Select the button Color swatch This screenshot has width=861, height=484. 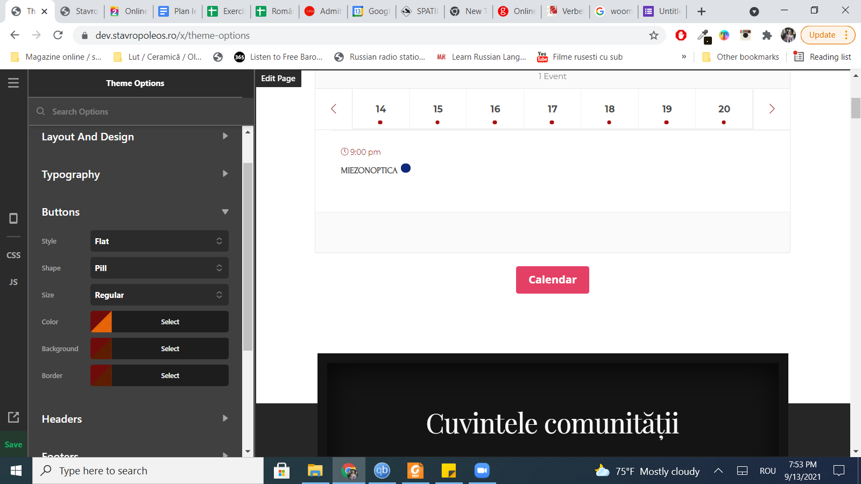pyautogui.click(x=101, y=322)
